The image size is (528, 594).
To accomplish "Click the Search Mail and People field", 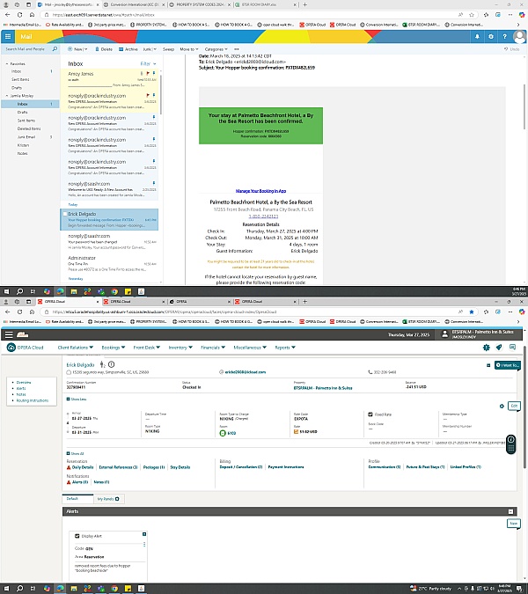I will click(27, 49).
